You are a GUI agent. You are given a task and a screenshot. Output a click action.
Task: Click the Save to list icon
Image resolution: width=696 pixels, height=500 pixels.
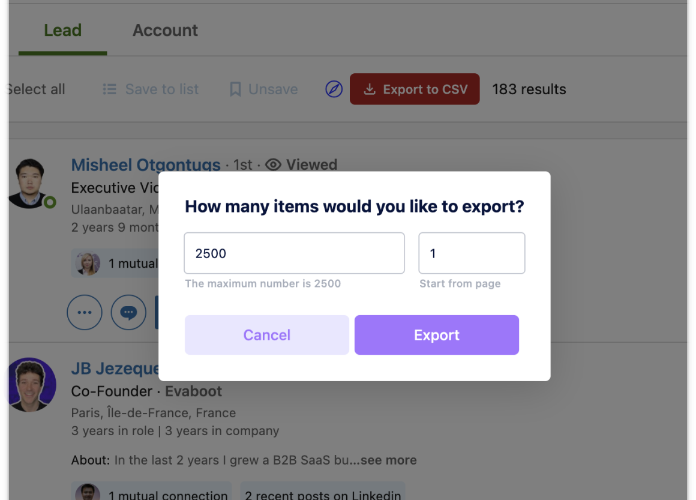pyautogui.click(x=110, y=89)
